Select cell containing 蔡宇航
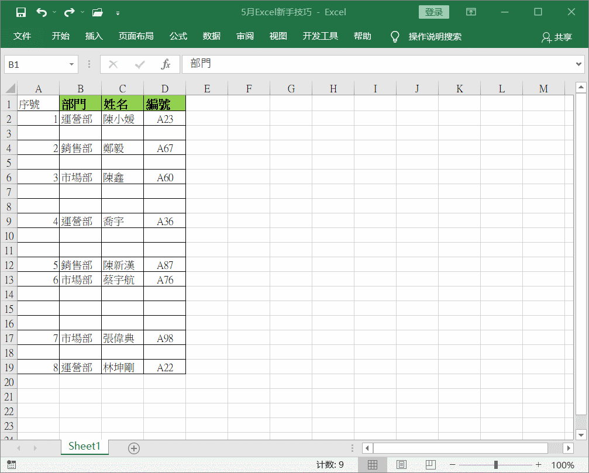The image size is (589, 473). (122, 279)
